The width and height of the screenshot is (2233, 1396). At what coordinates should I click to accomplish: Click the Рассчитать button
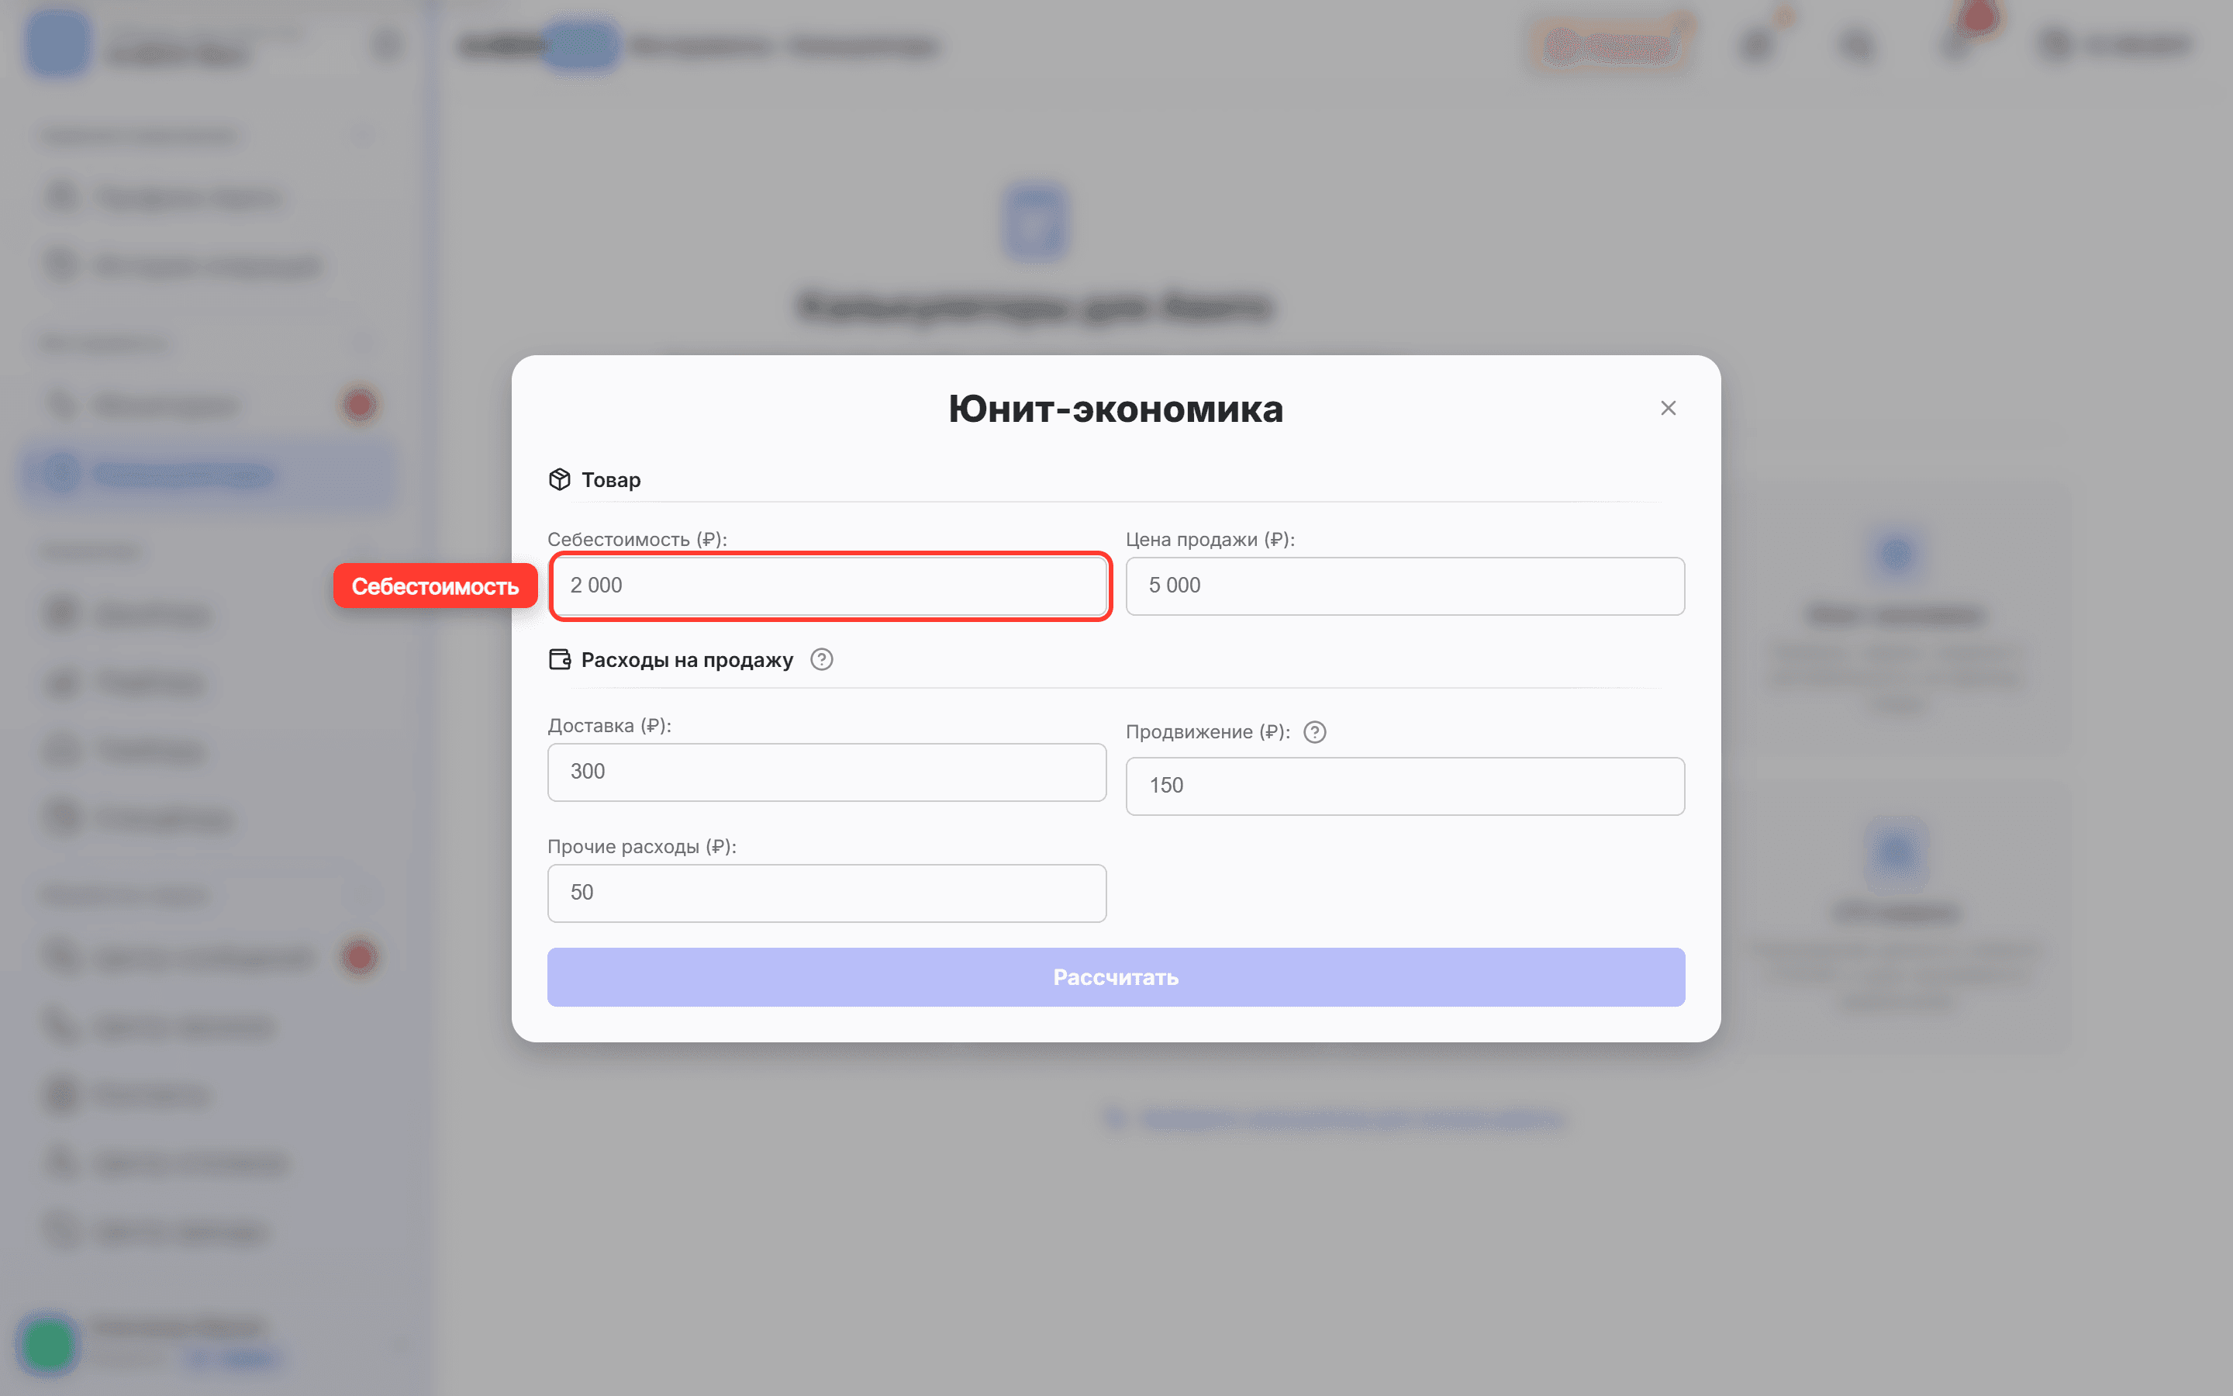tap(1116, 977)
